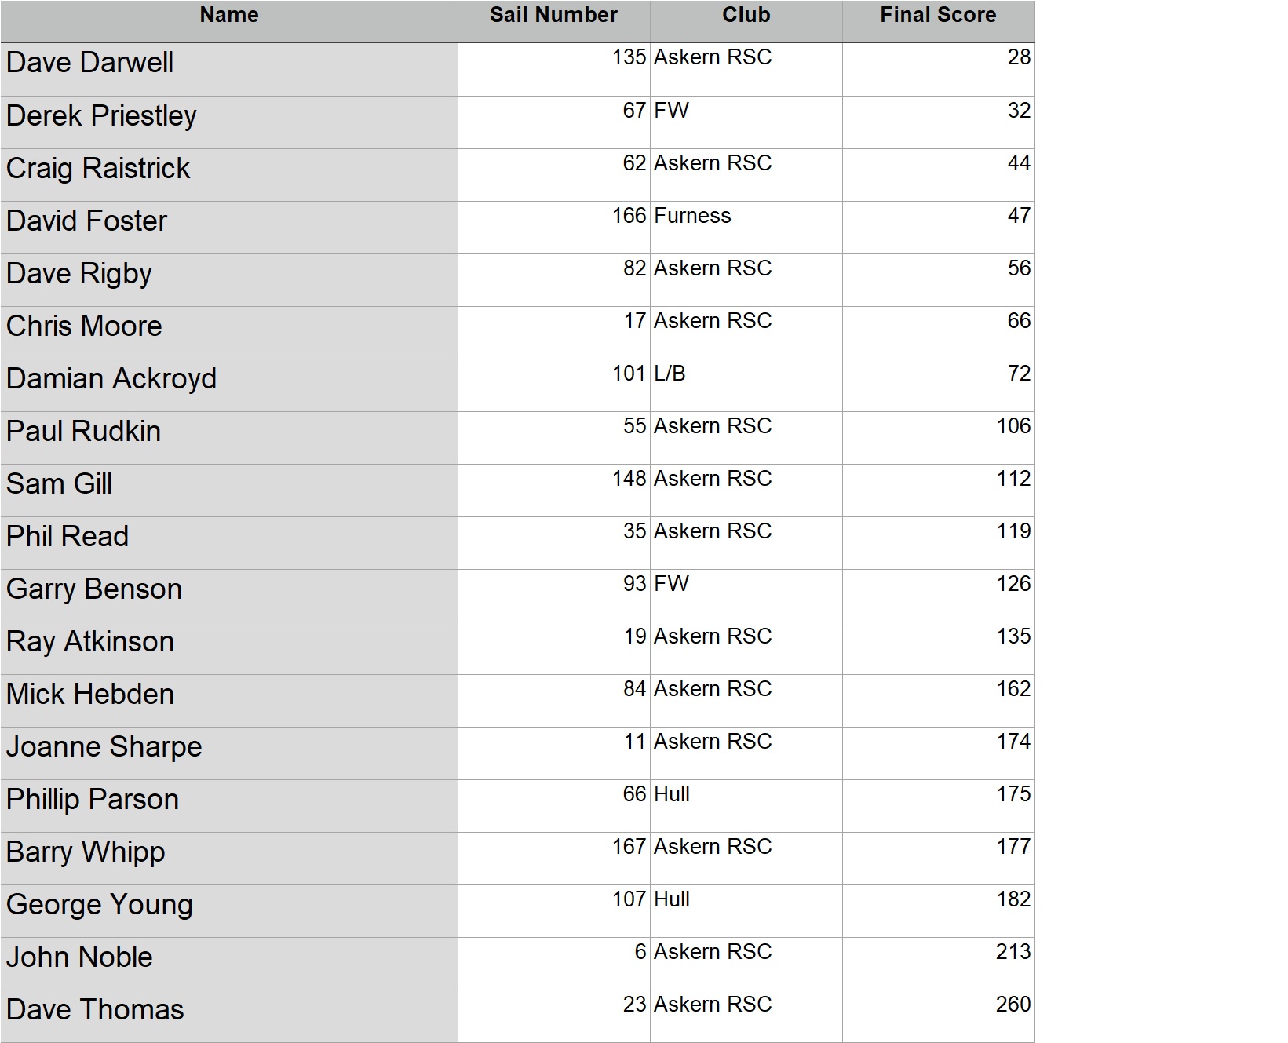Select sail number 166 cell

(553, 227)
